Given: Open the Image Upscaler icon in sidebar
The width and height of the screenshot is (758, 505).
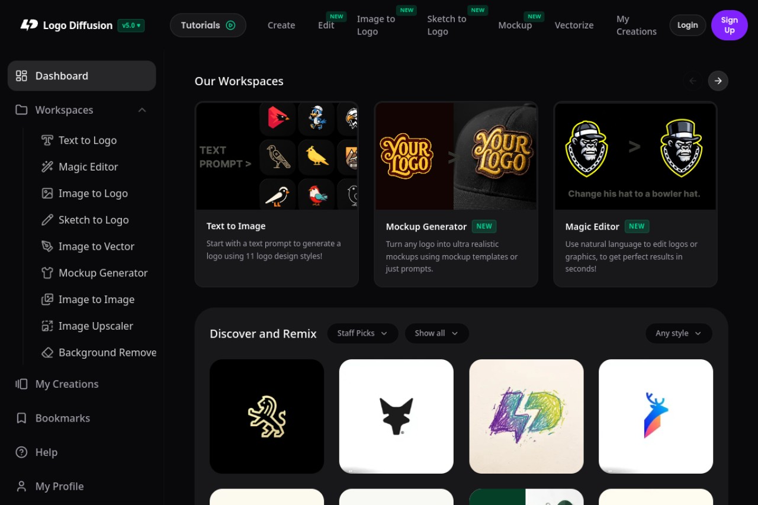Looking at the screenshot, I should (47, 326).
